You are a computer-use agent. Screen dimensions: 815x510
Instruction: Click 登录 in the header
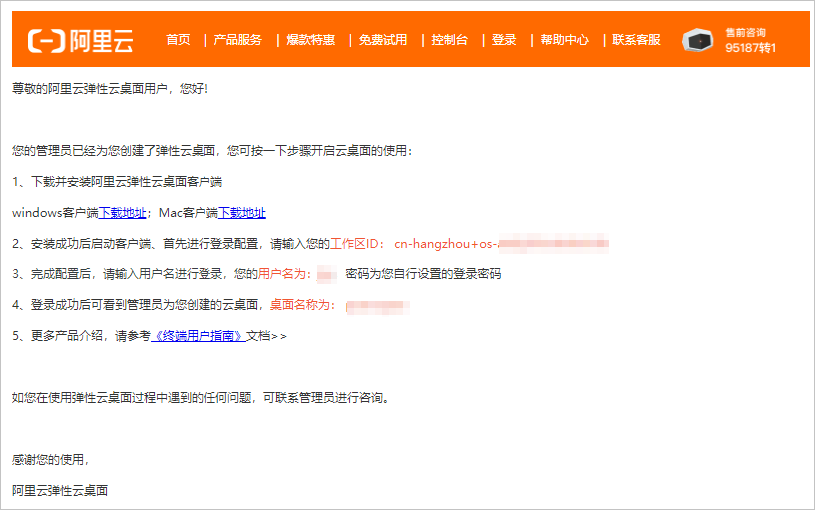coord(504,40)
